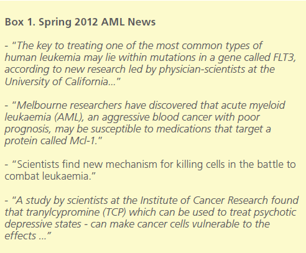Click the heading "Box 1. Spring 2012 AML News"
Screen dimensions: 306x253
[80, 22]
